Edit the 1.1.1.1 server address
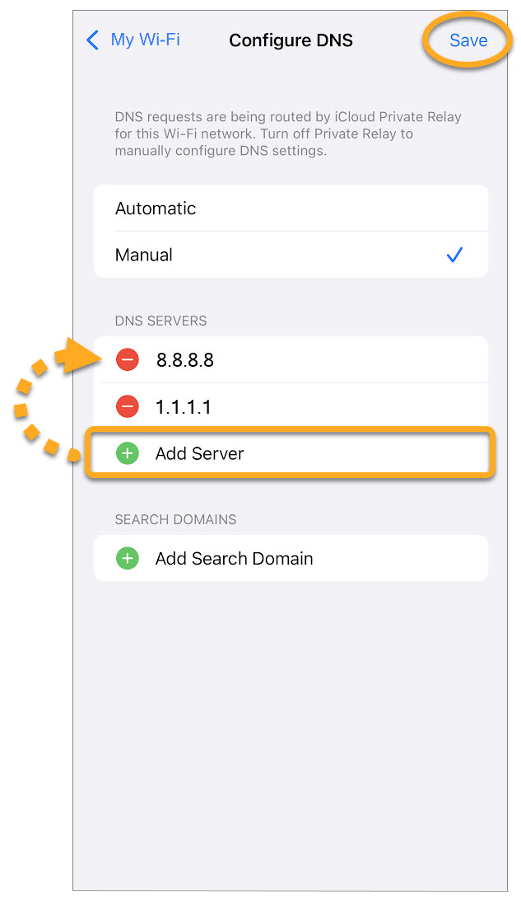The width and height of the screenshot is (521, 905). tap(184, 406)
